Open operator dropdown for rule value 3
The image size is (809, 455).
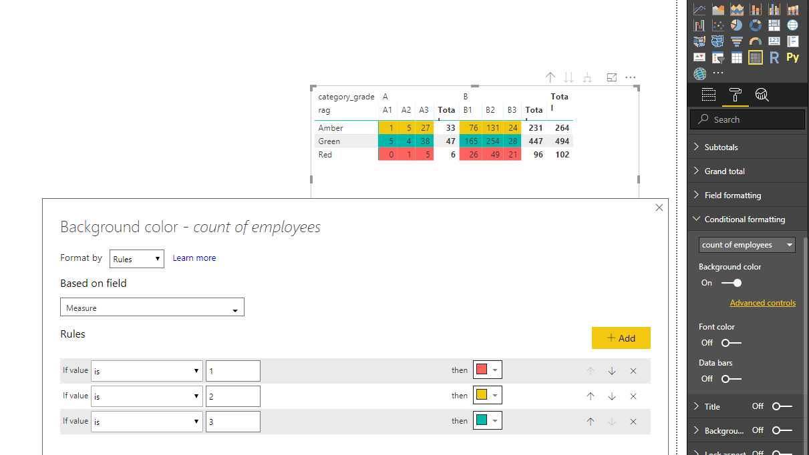[x=147, y=422]
